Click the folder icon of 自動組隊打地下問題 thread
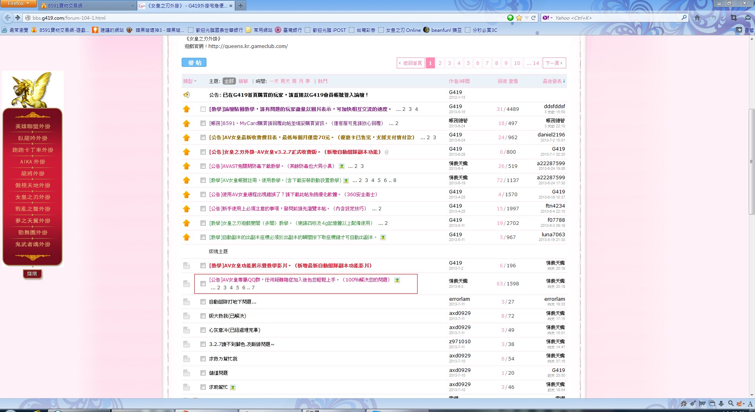Viewport: 755px width, 412px height. [x=186, y=302]
